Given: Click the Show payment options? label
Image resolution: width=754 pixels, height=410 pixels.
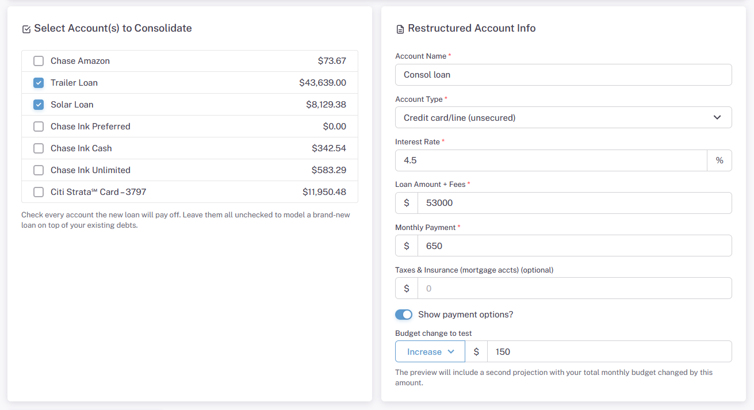Looking at the screenshot, I should click(x=465, y=315).
